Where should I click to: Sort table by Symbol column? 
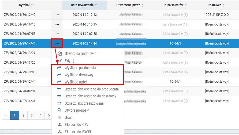coord(26,5)
